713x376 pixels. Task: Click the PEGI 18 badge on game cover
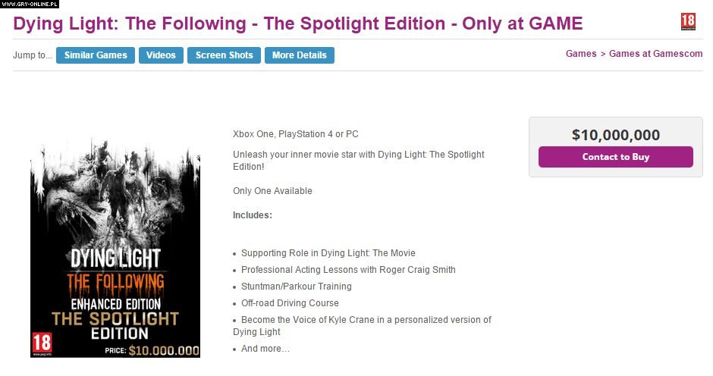click(x=40, y=343)
